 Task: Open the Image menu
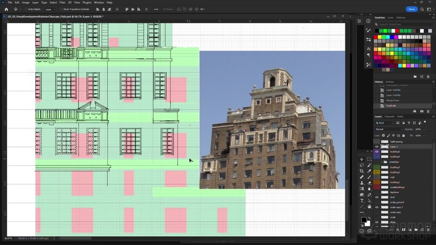click(26, 2)
